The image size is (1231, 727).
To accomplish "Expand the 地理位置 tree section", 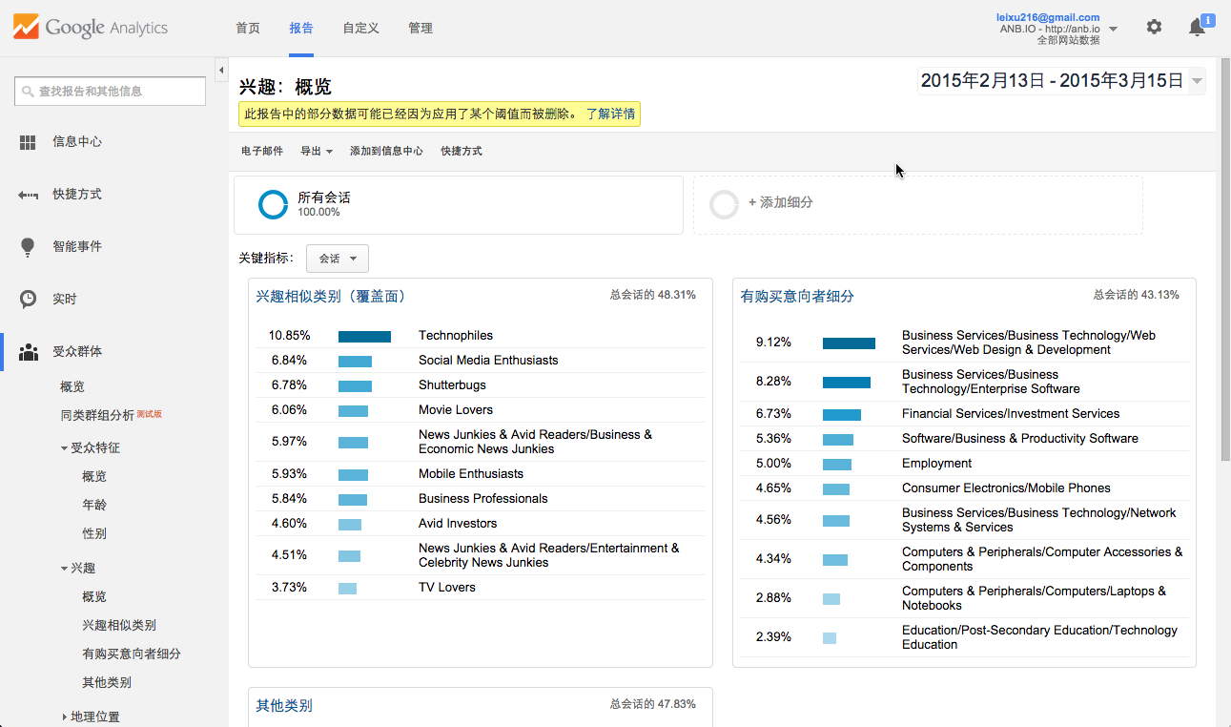I will pyautogui.click(x=65, y=717).
